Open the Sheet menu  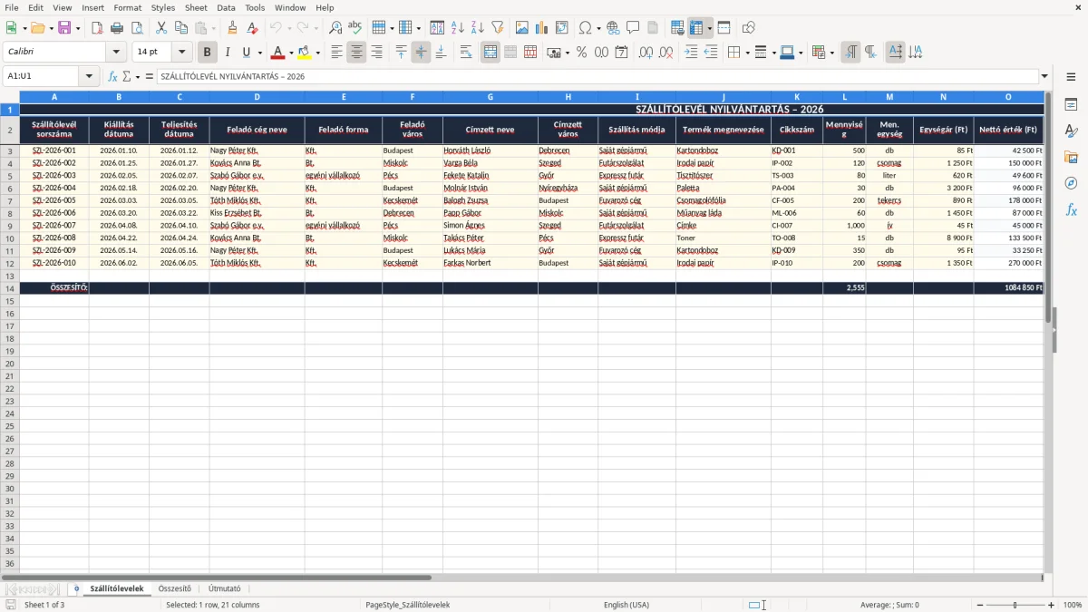[x=196, y=7]
